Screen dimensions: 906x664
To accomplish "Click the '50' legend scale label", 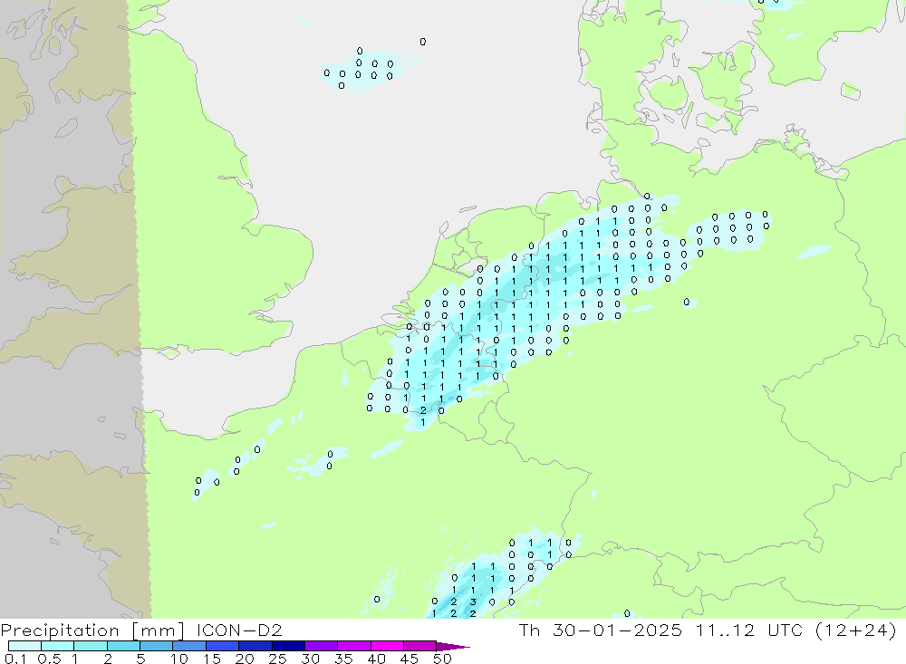I will point(442,659).
